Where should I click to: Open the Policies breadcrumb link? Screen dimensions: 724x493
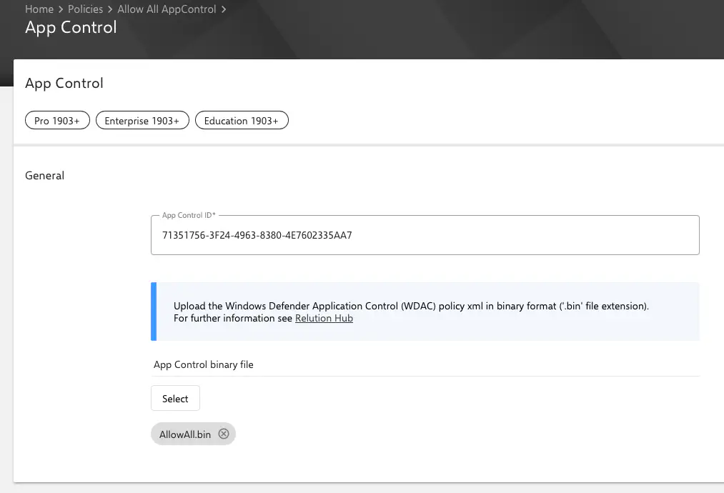click(85, 9)
